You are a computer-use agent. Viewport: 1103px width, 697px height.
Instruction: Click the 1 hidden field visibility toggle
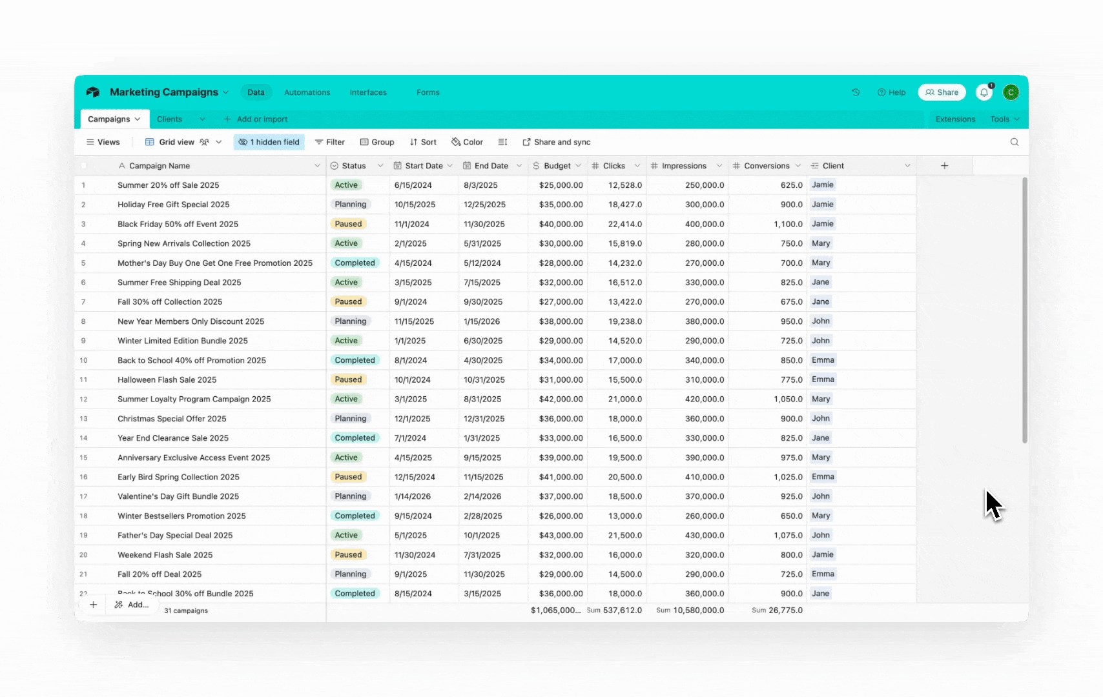(x=269, y=142)
